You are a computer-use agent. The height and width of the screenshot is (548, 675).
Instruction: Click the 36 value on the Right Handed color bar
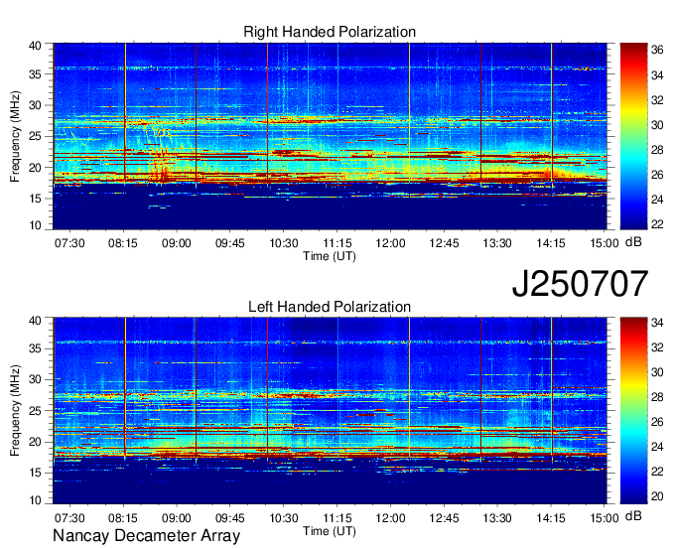tap(657, 51)
